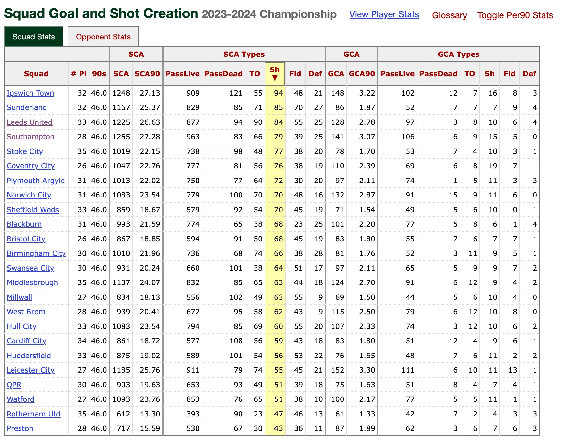Viewport: 565px width, 445px height.
Task: Click the GCA Types group header
Action: point(459,54)
